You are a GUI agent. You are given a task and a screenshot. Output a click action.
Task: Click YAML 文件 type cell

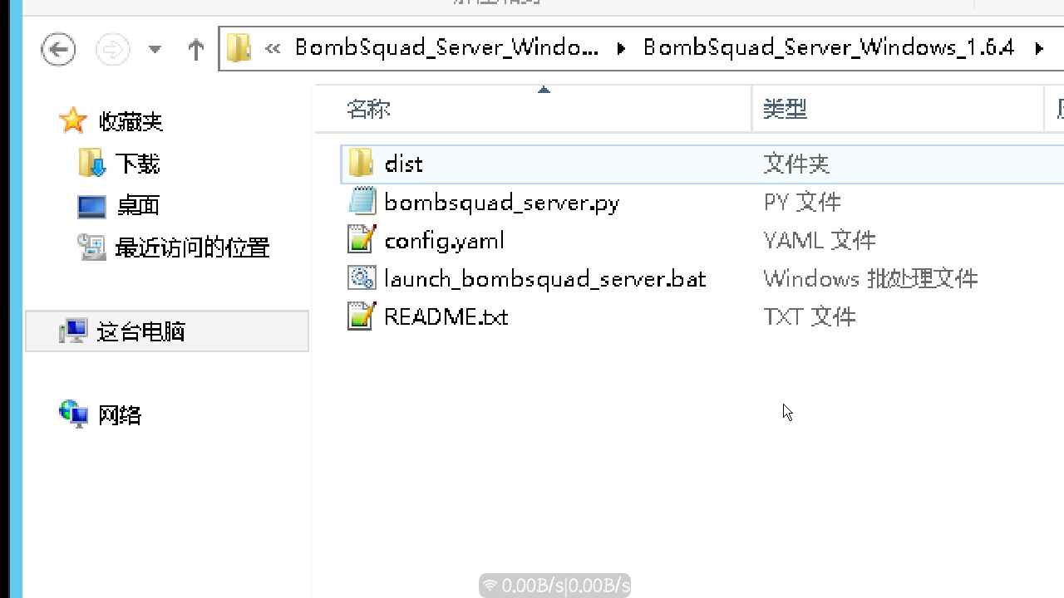820,240
